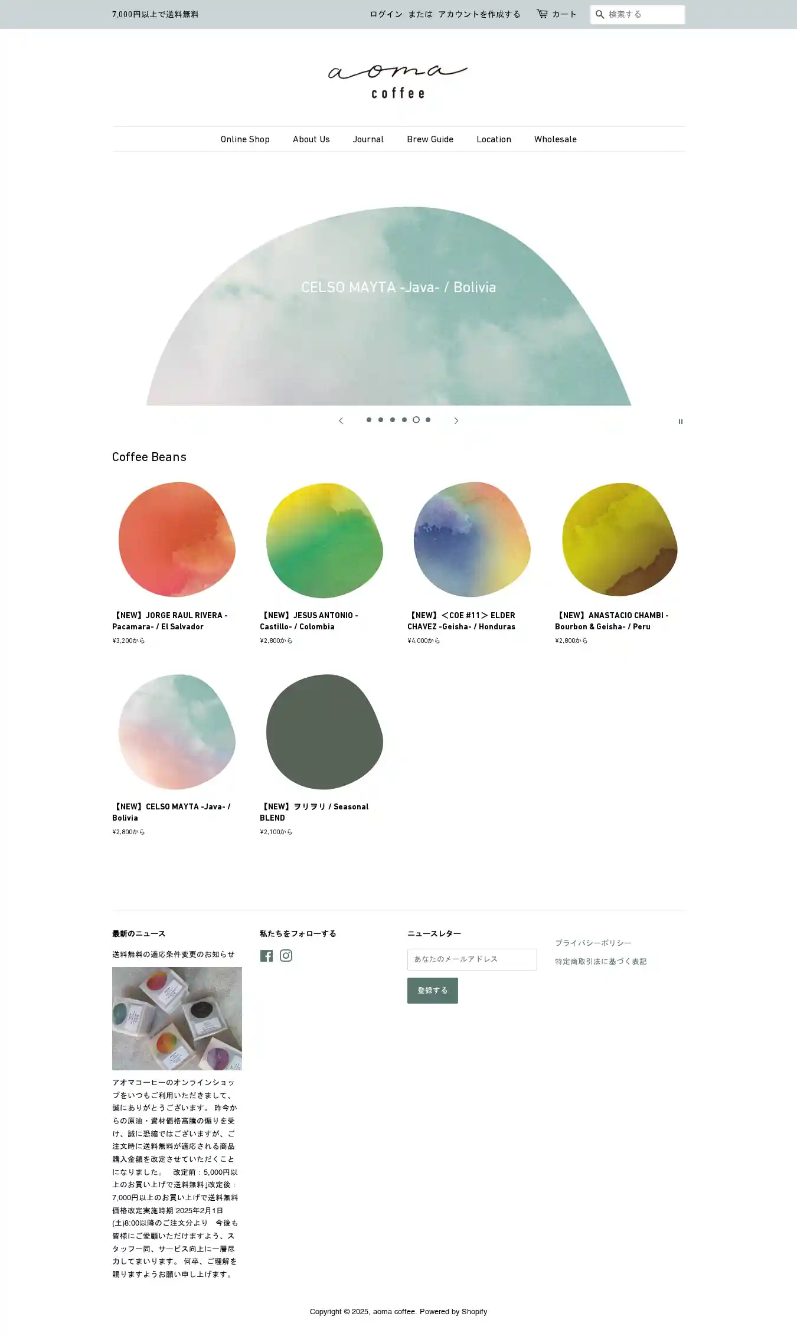
Task: Open the Brew Guide menu item
Action: pyautogui.click(x=430, y=139)
